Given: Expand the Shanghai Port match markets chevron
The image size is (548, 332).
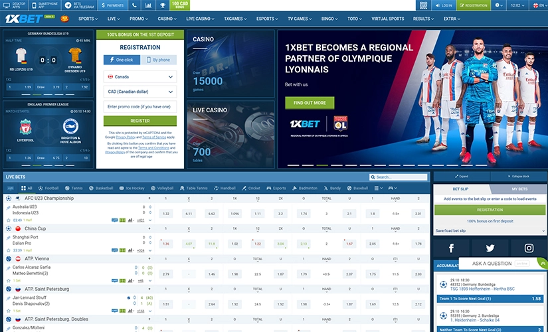Looking at the screenshot, I should [150, 250].
